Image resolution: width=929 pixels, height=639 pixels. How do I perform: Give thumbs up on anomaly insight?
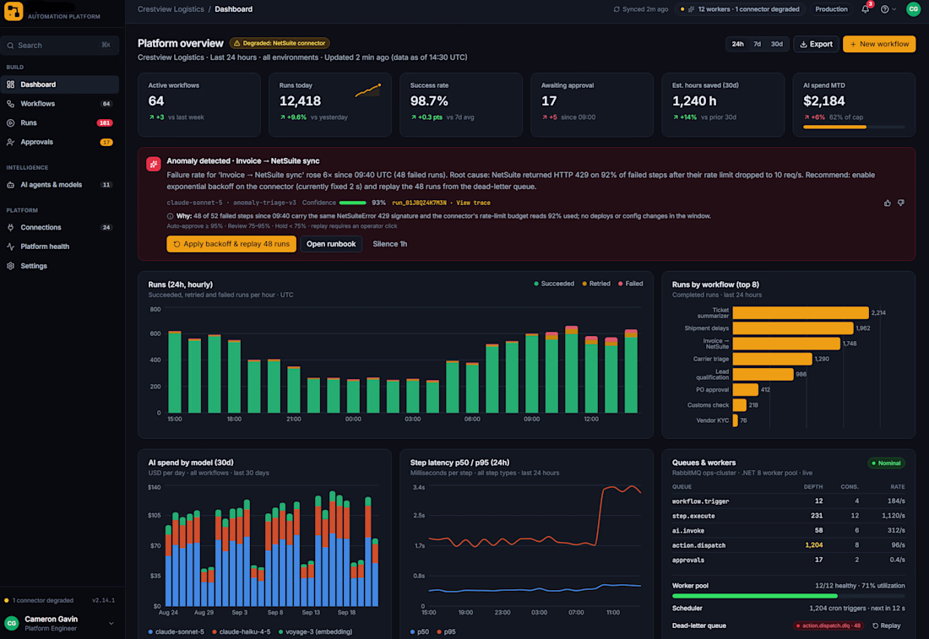coord(887,203)
